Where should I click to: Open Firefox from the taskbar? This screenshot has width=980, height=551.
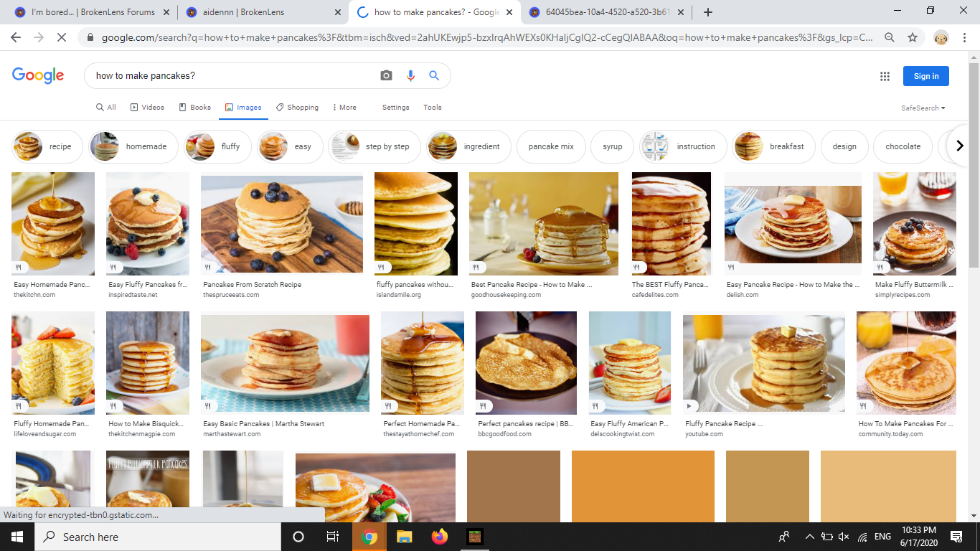pyautogui.click(x=439, y=537)
